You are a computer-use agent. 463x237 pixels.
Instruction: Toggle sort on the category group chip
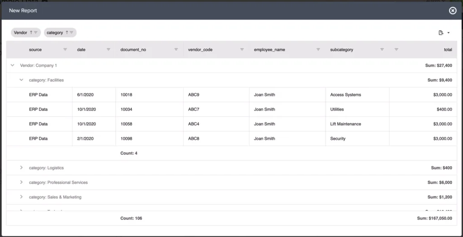pyautogui.click(x=66, y=33)
